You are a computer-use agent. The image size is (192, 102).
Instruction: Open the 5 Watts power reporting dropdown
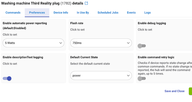pyautogui.click(x=33, y=43)
